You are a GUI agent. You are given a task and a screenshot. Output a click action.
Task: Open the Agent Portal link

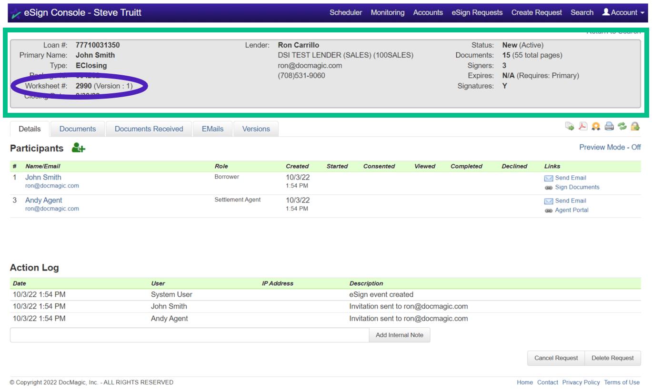click(x=572, y=210)
